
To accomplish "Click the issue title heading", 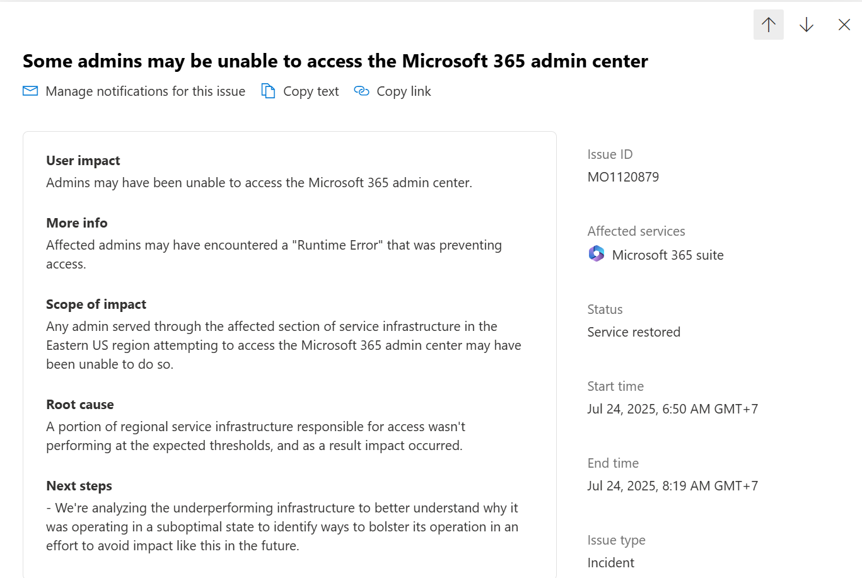I will pos(335,61).
